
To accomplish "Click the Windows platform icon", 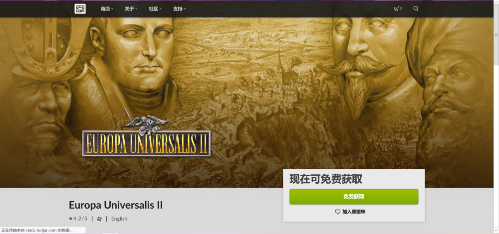I will 99,219.
